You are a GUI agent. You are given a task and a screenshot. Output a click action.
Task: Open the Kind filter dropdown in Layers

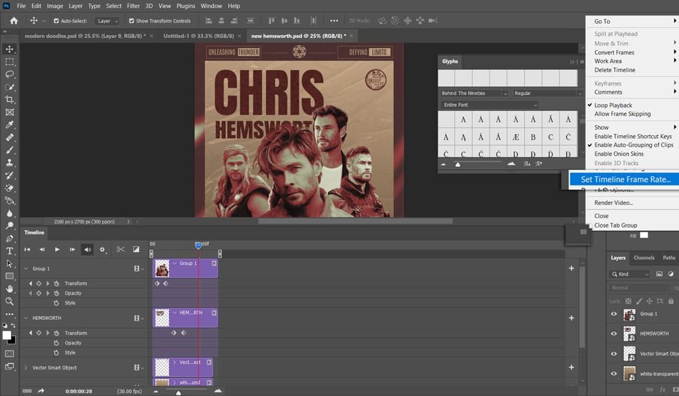pos(630,274)
